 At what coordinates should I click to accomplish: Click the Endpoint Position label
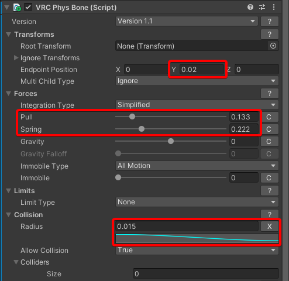[49, 70]
